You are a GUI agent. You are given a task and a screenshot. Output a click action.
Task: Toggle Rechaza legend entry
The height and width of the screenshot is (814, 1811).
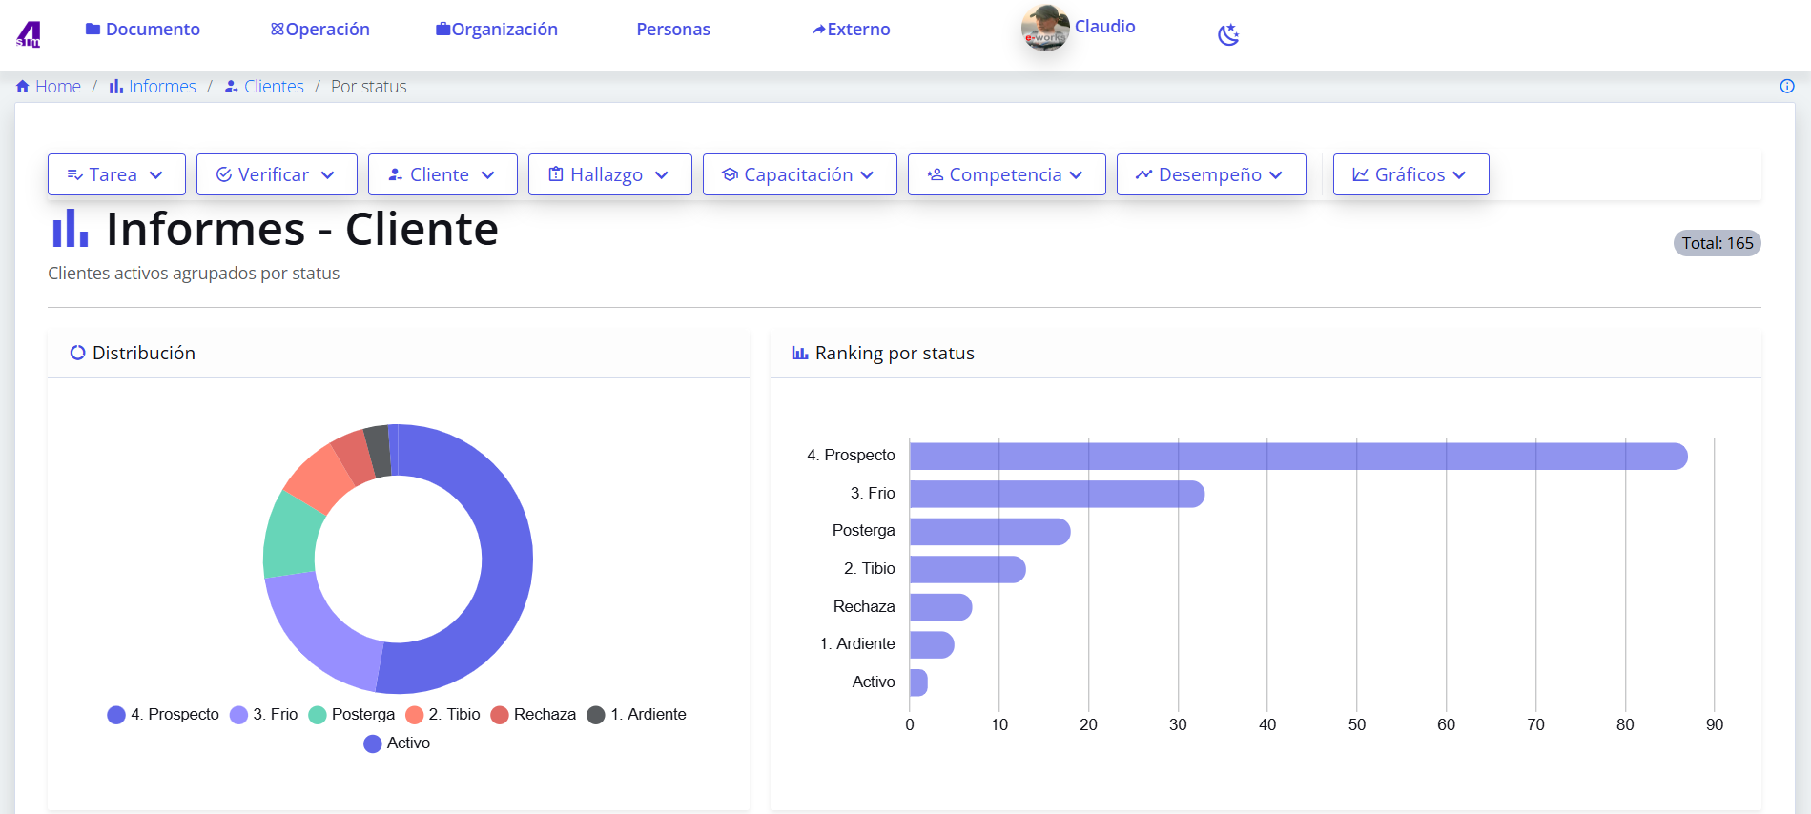click(x=534, y=715)
